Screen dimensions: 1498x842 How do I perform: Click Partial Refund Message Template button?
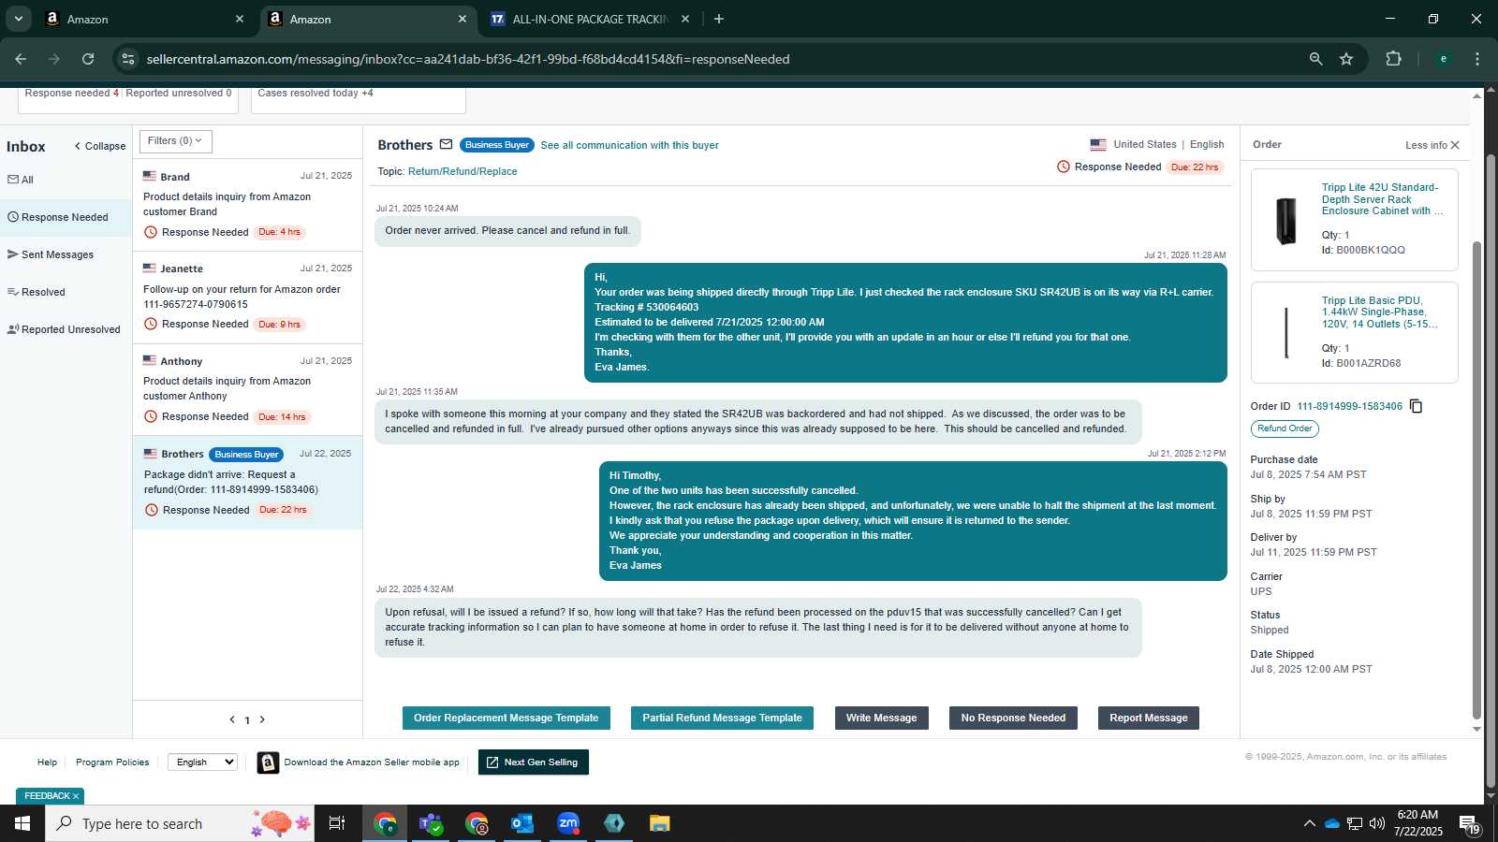tap(722, 718)
